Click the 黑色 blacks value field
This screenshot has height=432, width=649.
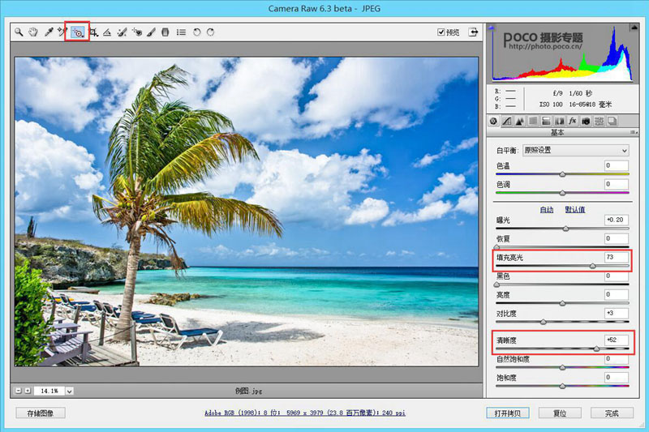(617, 276)
